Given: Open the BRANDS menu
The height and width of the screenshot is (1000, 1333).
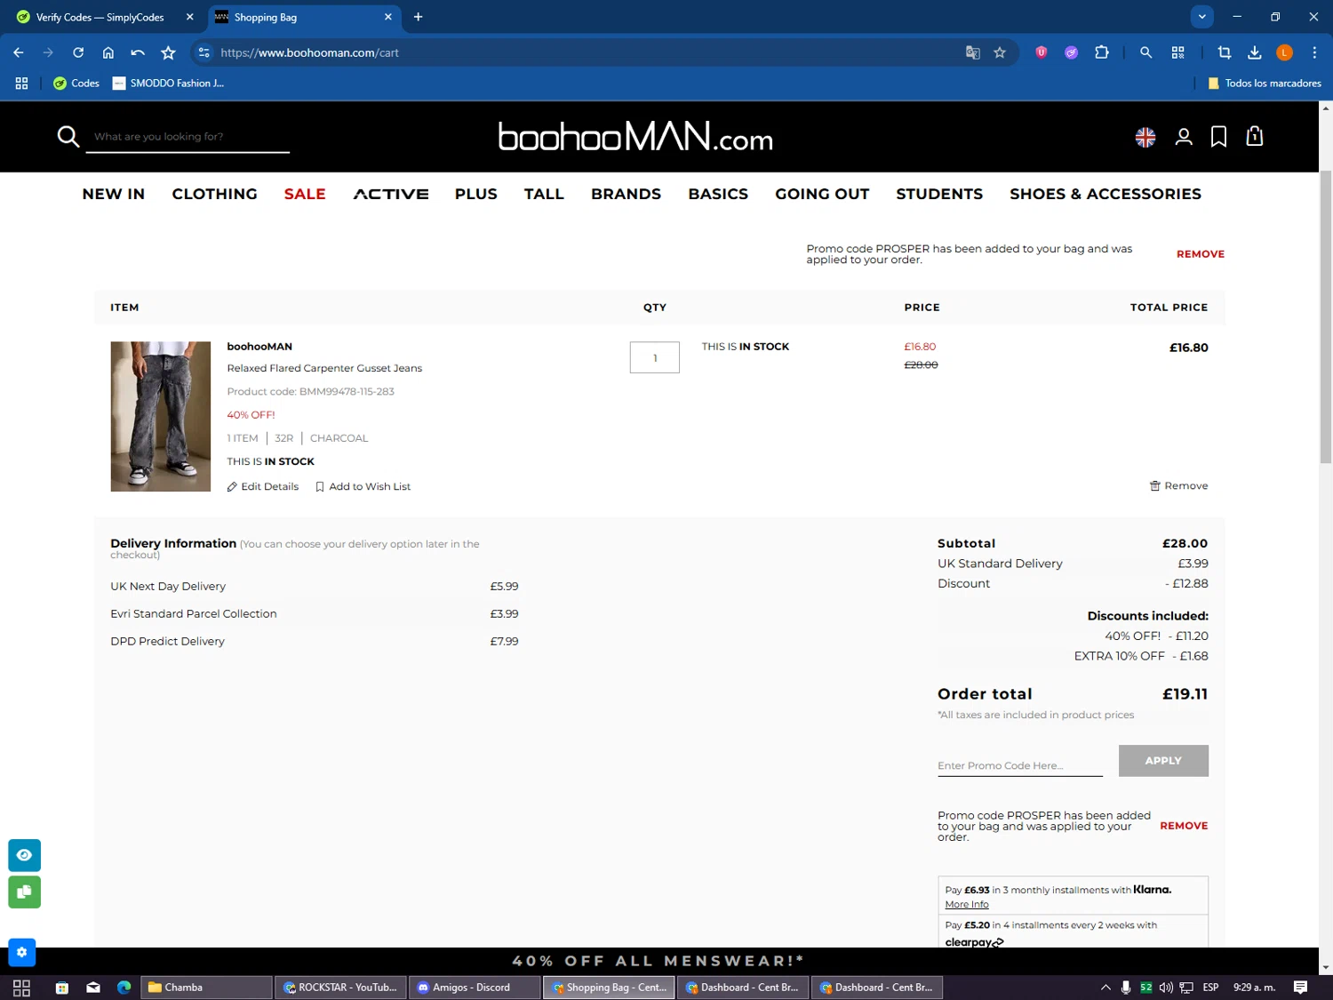Looking at the screenshot, I should [x=626, y=194].
